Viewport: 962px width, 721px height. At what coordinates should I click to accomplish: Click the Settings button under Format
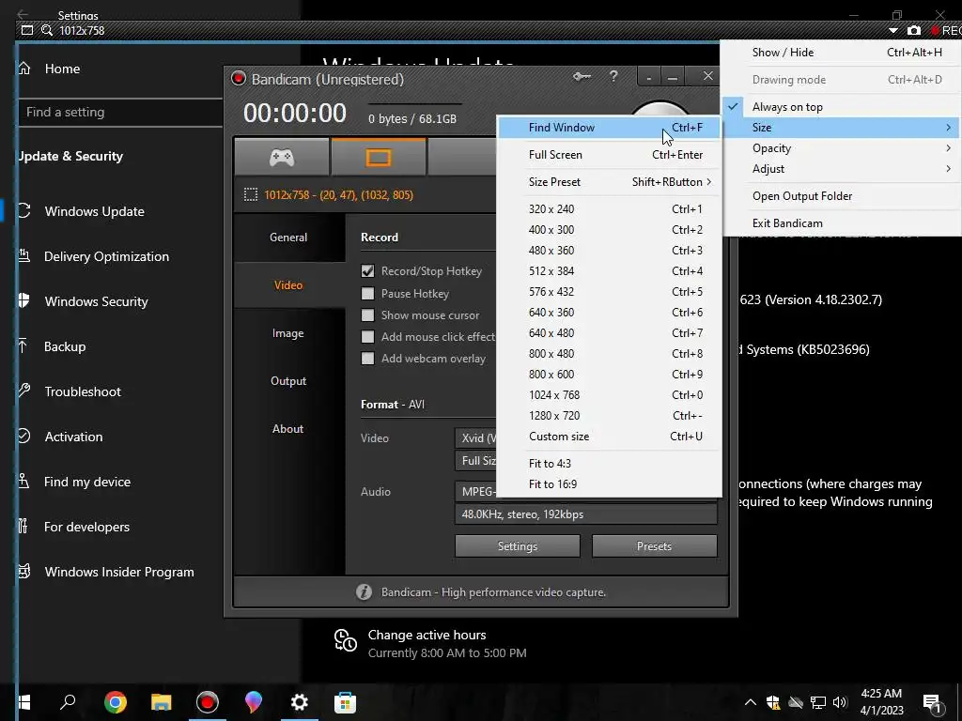point(518,546)
